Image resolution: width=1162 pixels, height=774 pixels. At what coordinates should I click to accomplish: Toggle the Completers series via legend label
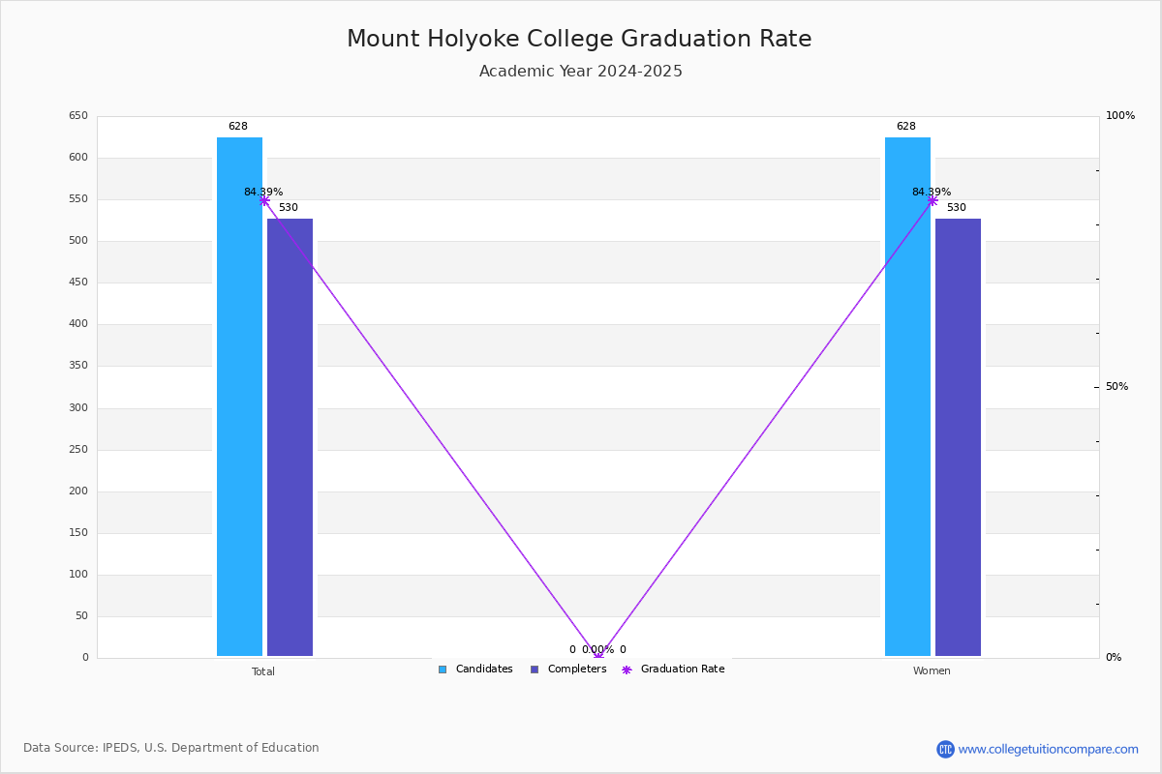[577, 670]
